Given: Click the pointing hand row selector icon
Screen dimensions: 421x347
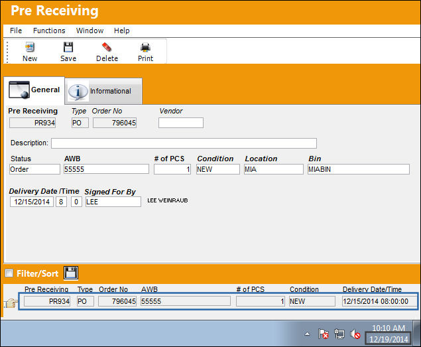Looking at the screenshot, I should (x=10, y=303).
